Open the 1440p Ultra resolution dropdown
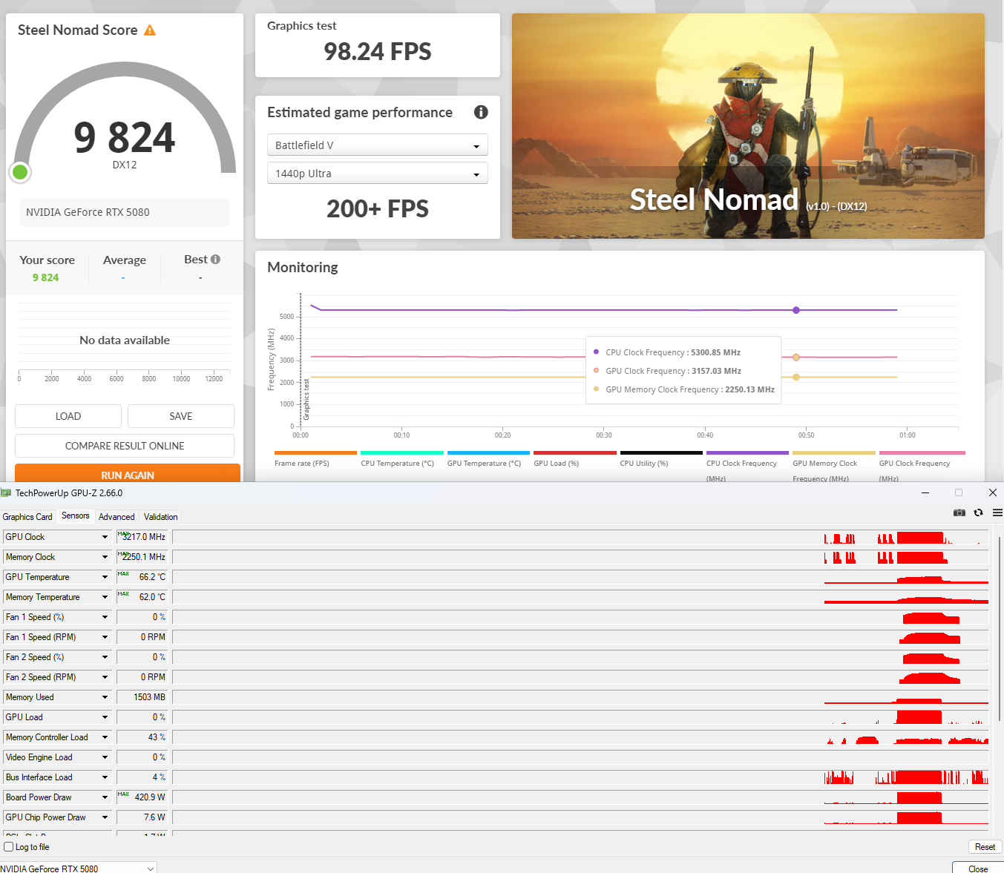1004x873 pixels. (x=377, y=174)
